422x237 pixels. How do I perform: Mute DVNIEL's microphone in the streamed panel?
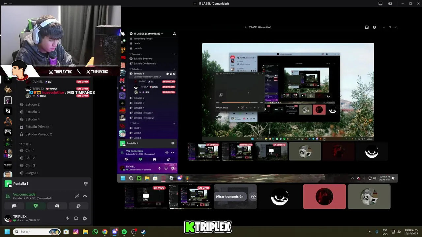coord(160,168)
